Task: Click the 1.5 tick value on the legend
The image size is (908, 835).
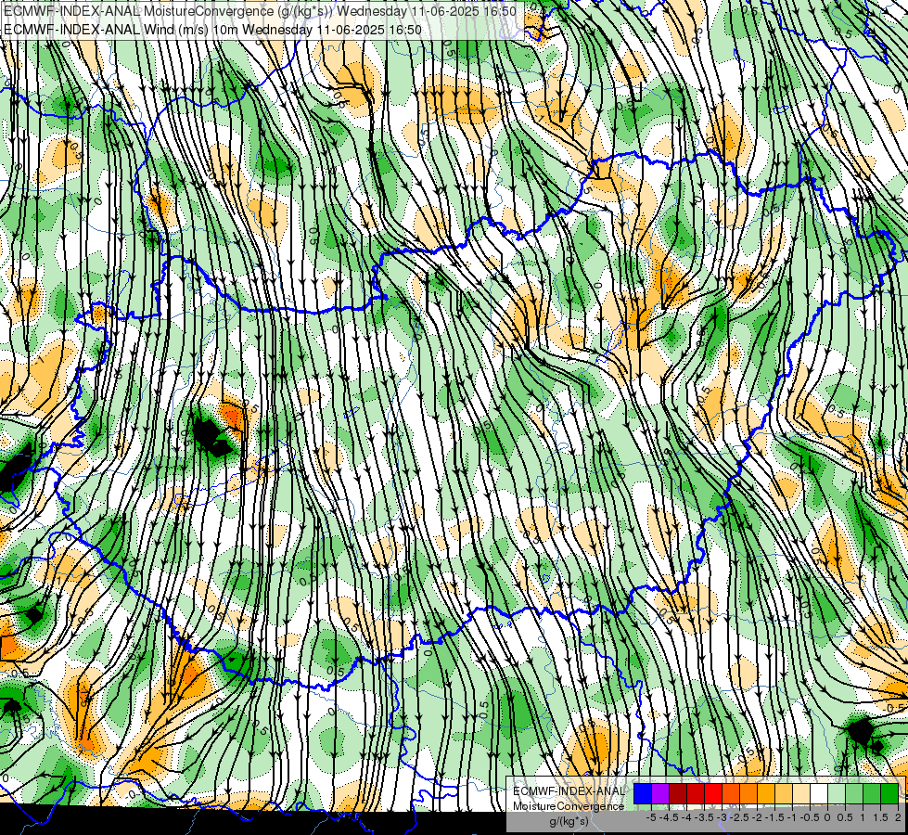Action: 880,817
